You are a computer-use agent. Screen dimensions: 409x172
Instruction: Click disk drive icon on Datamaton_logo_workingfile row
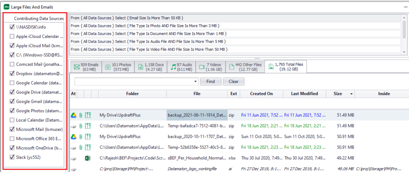point(73,169)
